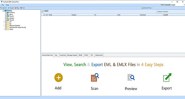Check the Network checkbox
Viewport: 185px width, 99px height.
(6, 20)
